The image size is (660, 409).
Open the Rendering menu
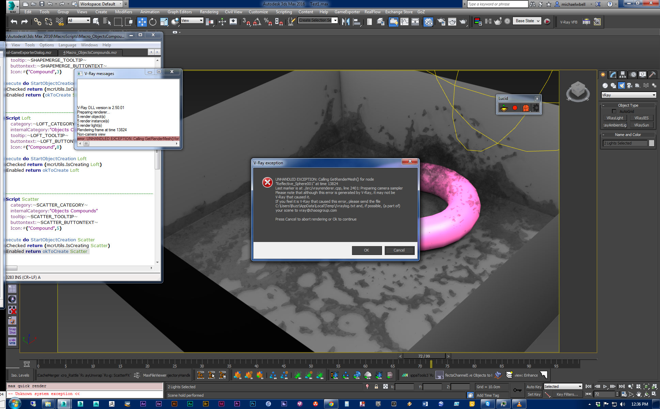click(x=209, y=12)
